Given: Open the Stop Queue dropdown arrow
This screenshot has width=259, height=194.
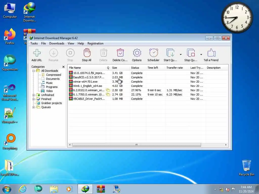Looking at the screenshot, I should (201, 55).
